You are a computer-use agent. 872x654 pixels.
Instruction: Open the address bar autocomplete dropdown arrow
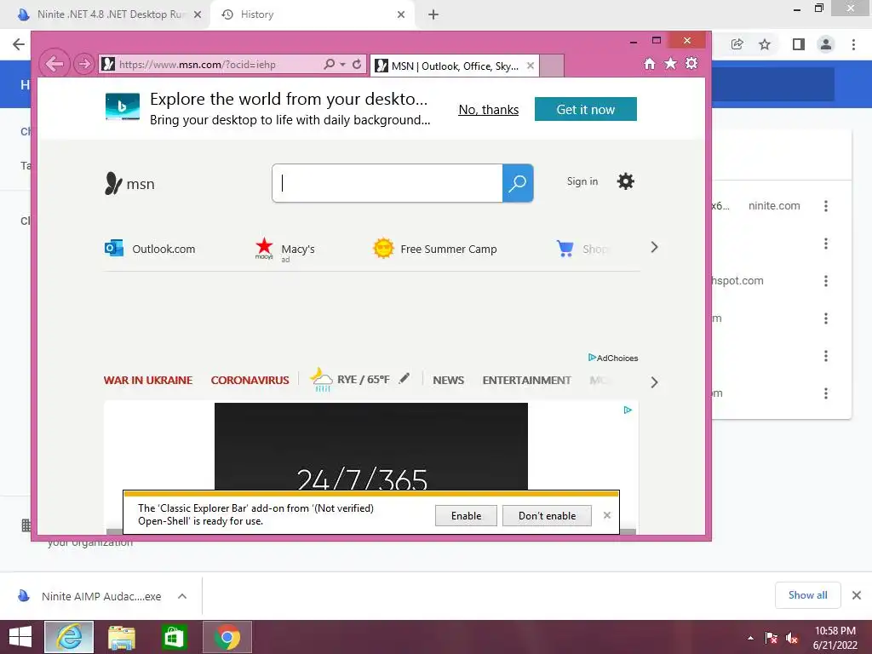coord(342,65)
